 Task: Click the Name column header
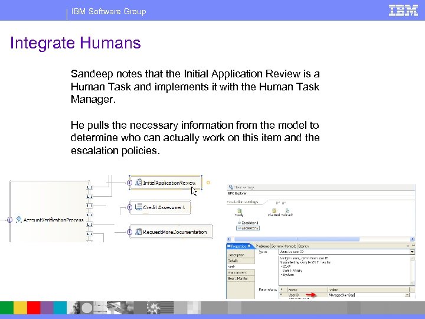coord(308,289)
